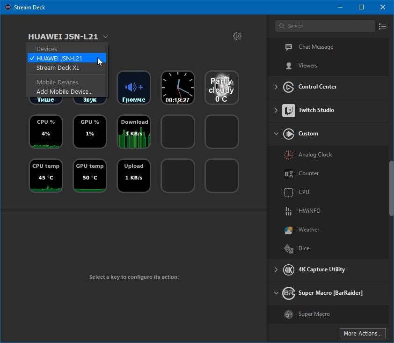
Task: Expand the 4K Capture Utility category
Action: click(276, 270)
